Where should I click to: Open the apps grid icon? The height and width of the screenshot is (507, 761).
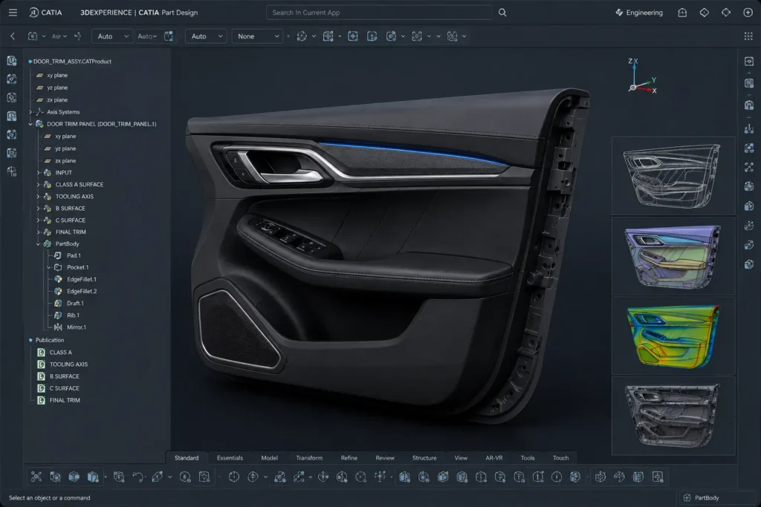coord(748,36)
